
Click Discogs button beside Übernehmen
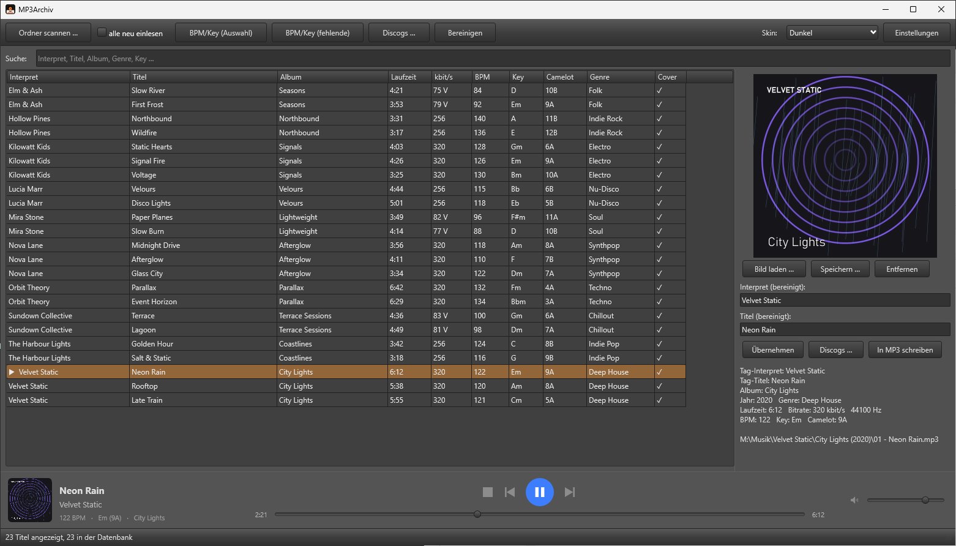click(x=836, y=350)
